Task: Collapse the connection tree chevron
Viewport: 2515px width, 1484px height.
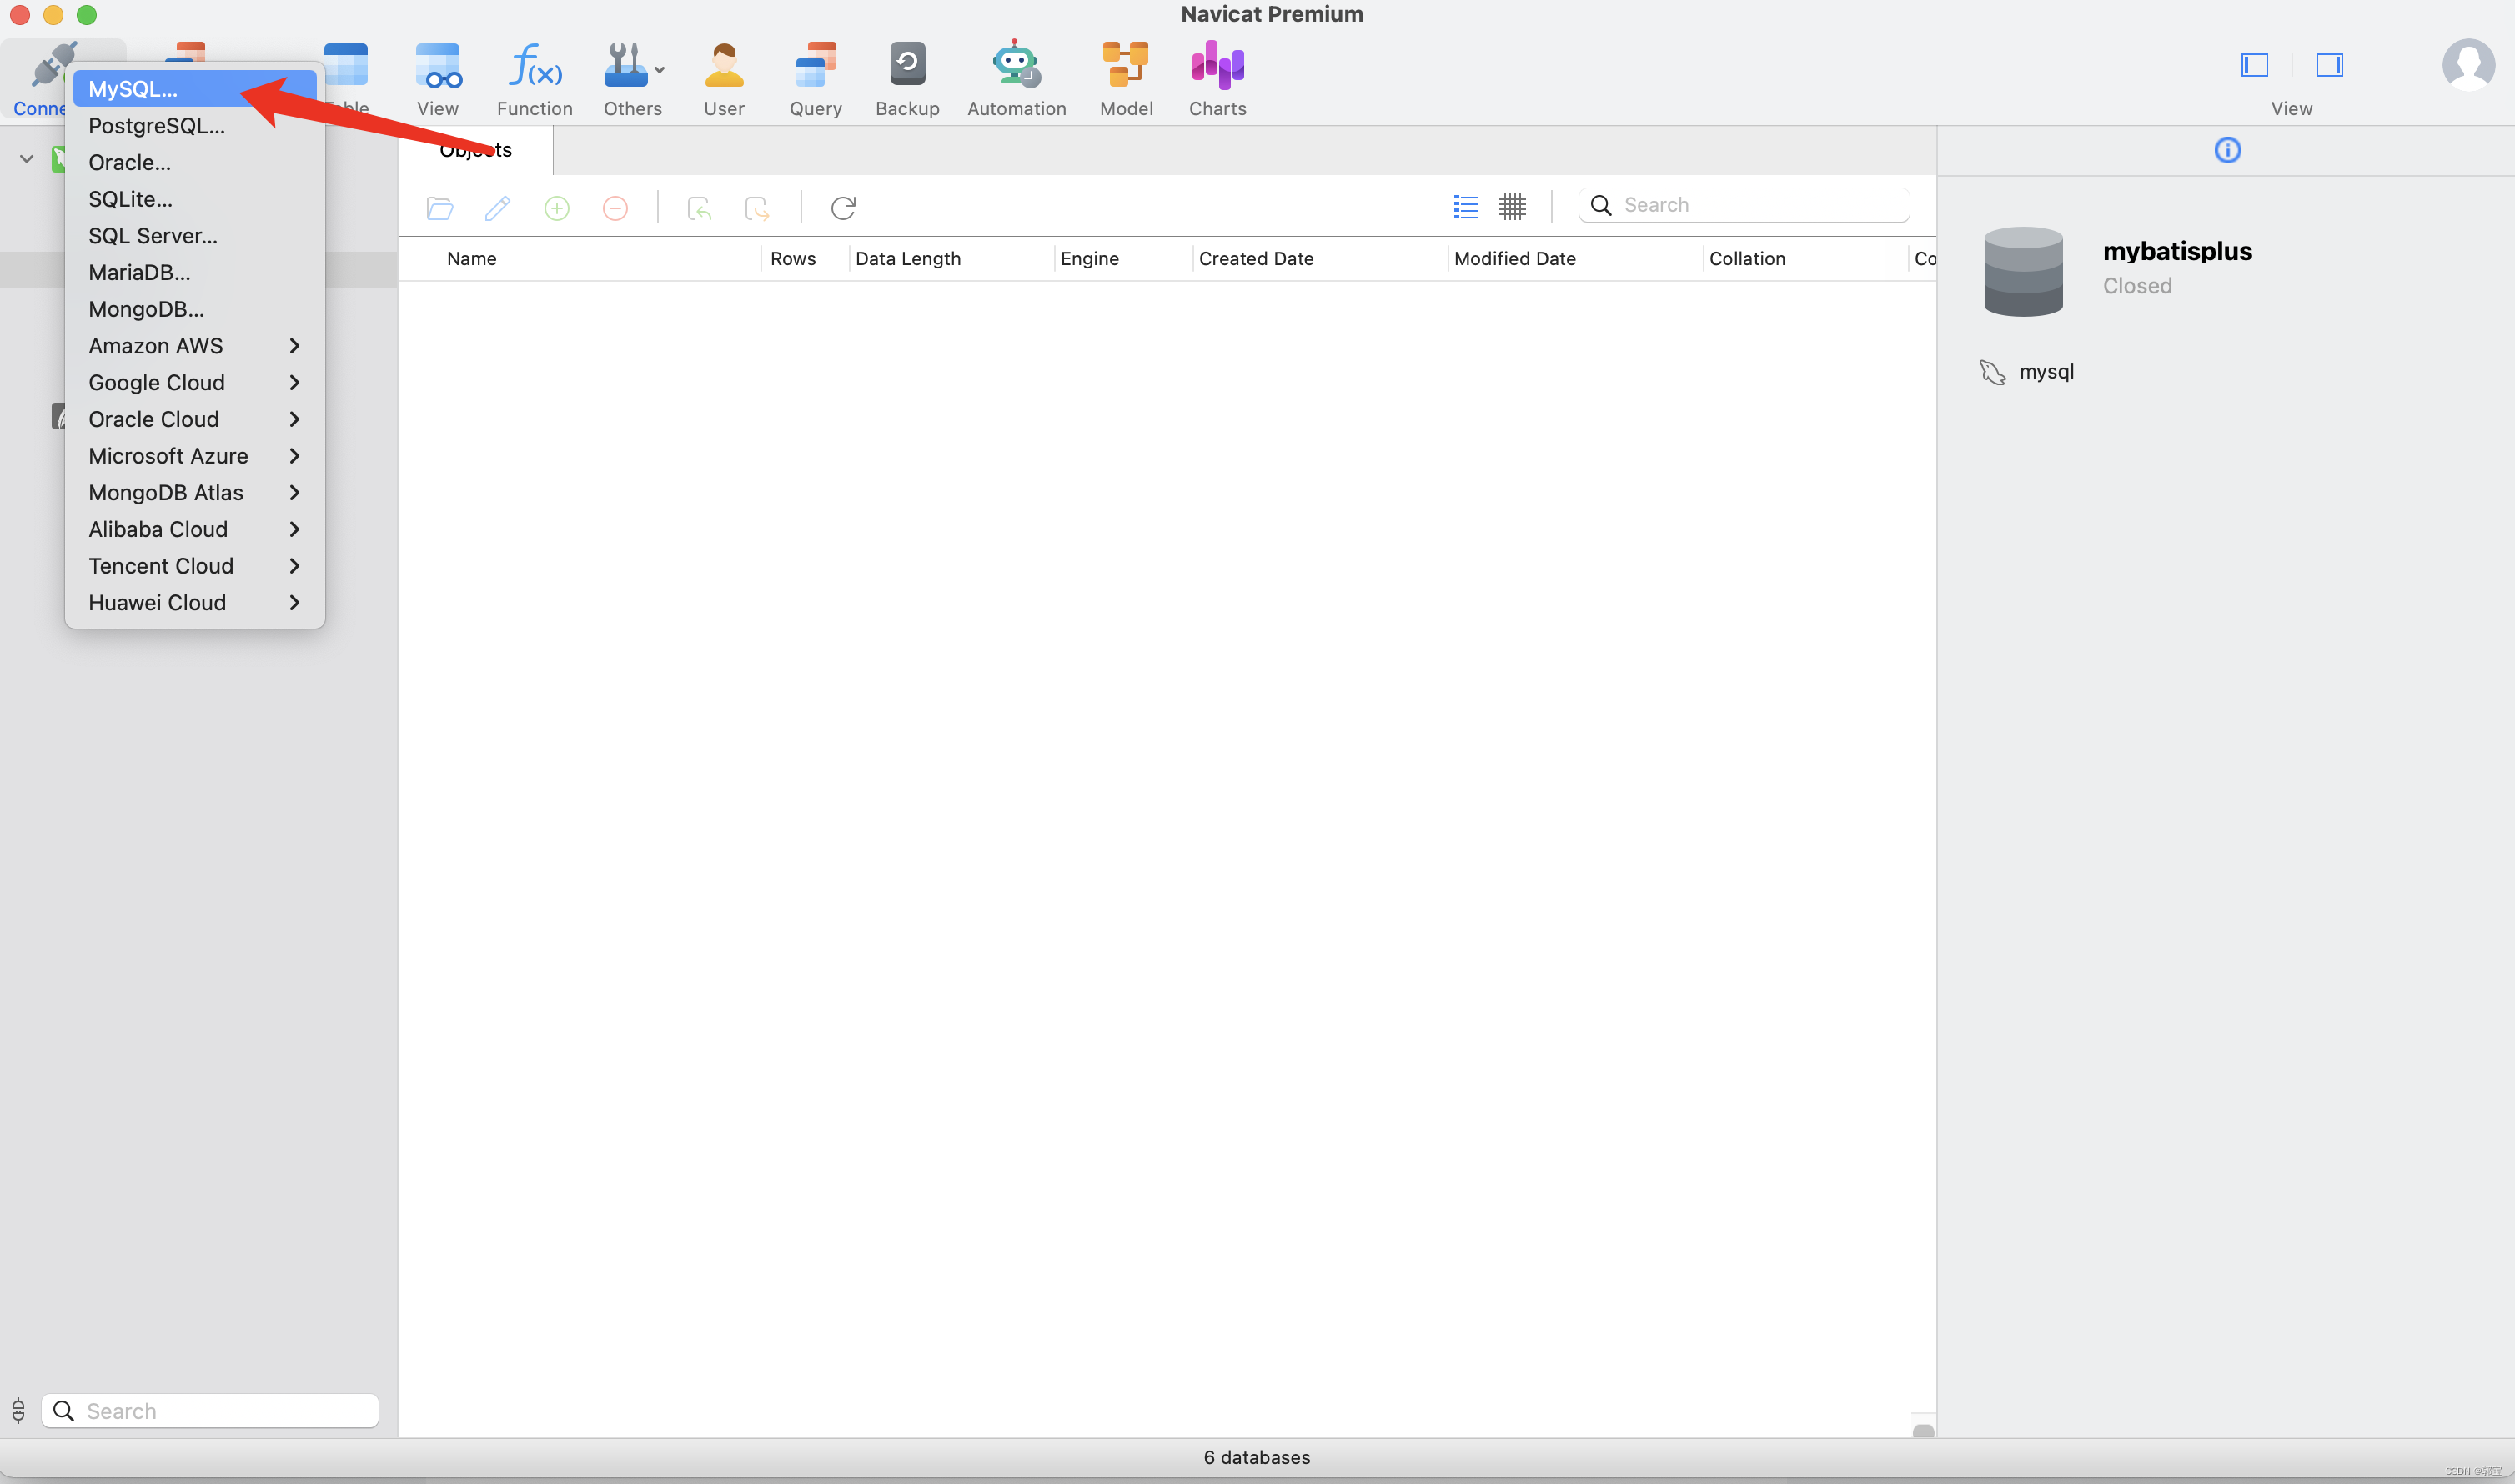Action: (x=27, y=159)
